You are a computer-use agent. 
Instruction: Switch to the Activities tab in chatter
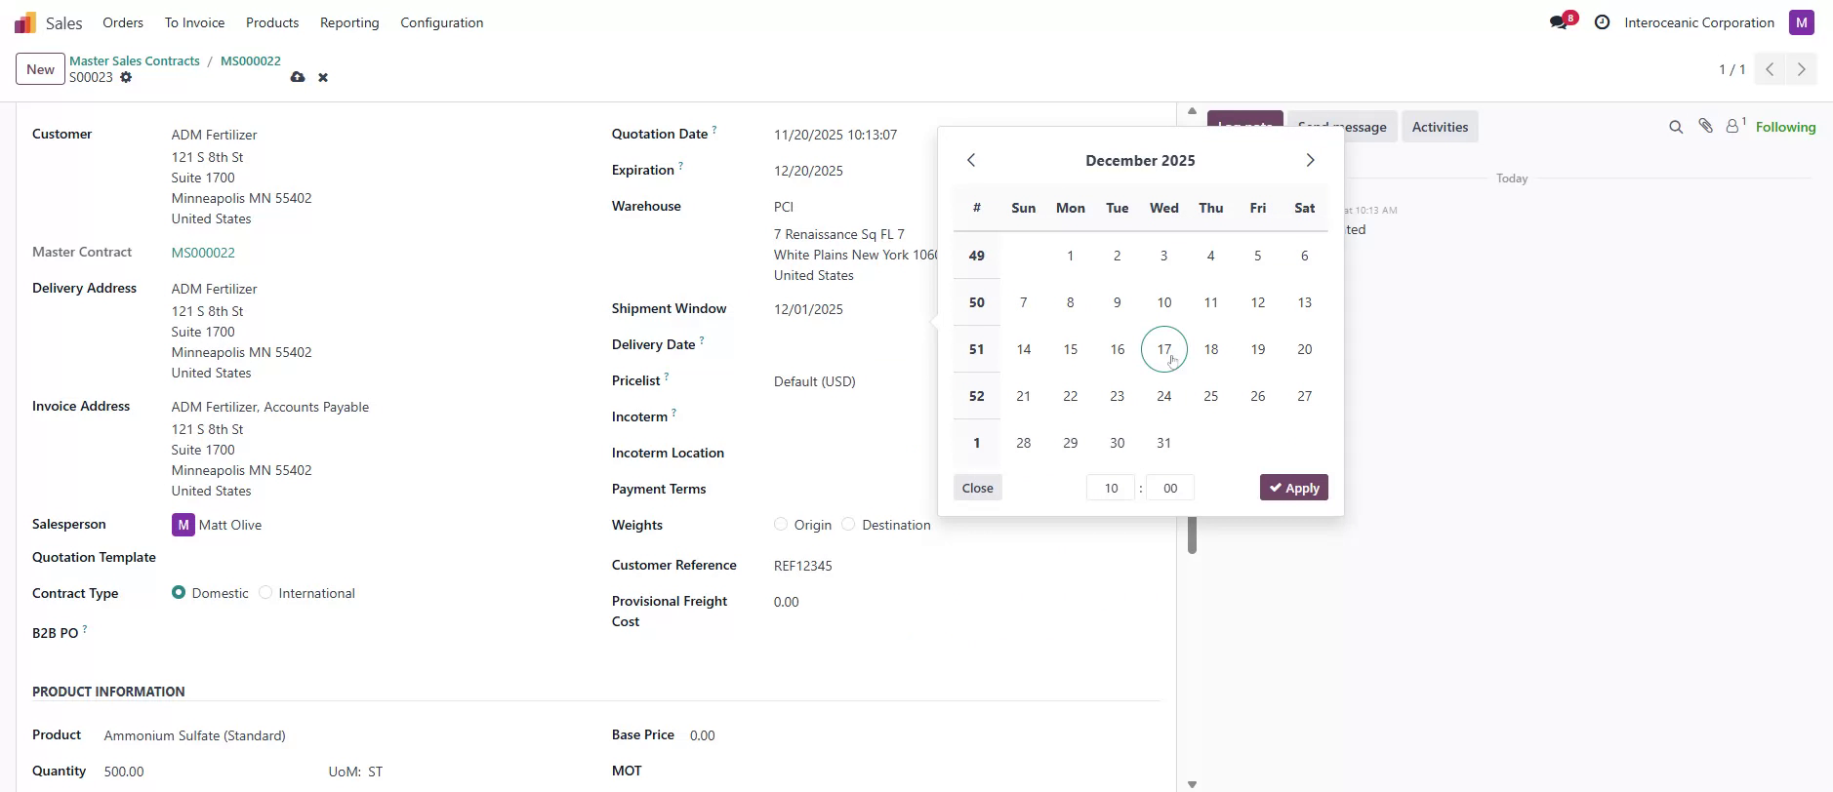(x=1440, y=127)
